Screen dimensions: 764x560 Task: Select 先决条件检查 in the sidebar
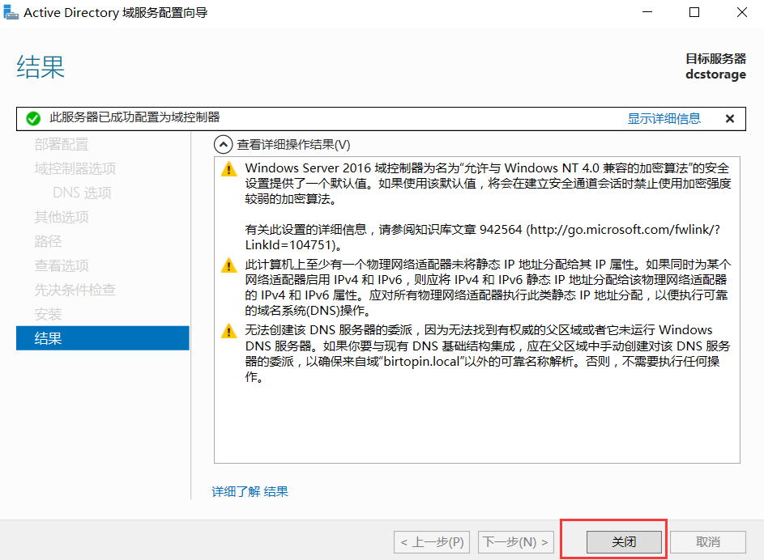tap(75, 290)
